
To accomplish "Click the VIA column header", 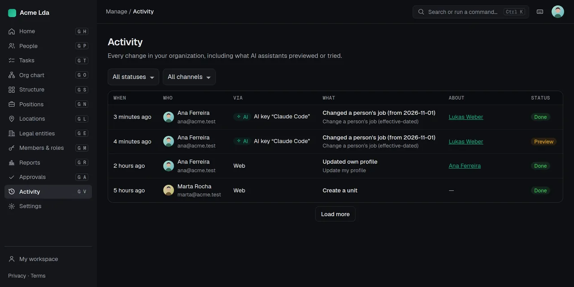I will tap(238, 98).
